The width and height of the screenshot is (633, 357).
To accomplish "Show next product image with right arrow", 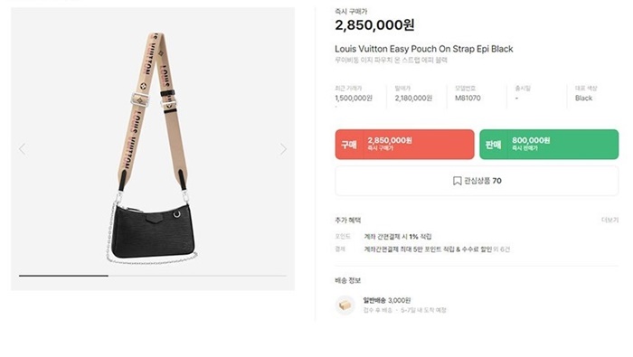I will (x=283, y=149).
